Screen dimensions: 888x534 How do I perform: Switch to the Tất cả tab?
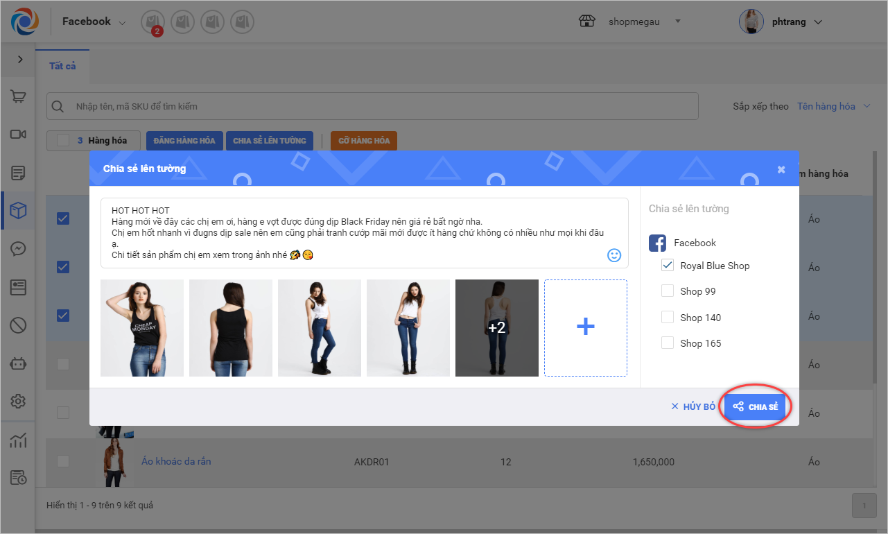tap(62, 66)
